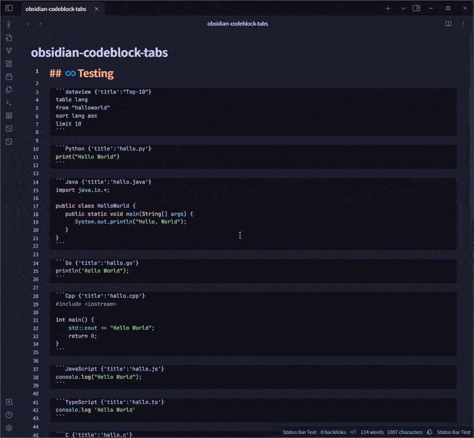Open today's daily note calendar icon
The width and height of the screenshot is (474, 438).
(9, 76)
